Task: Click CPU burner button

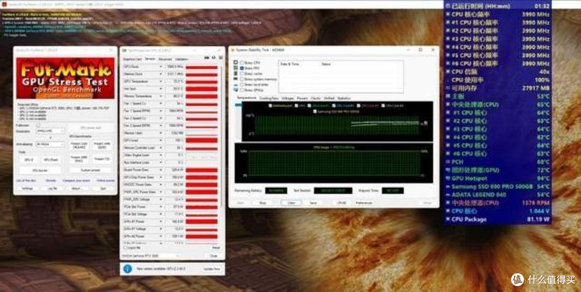Action: click(40, 170)
